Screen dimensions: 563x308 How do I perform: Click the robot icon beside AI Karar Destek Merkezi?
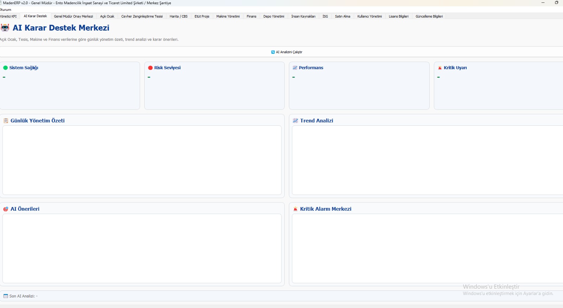pyautogui.click(x=5, y=28)
